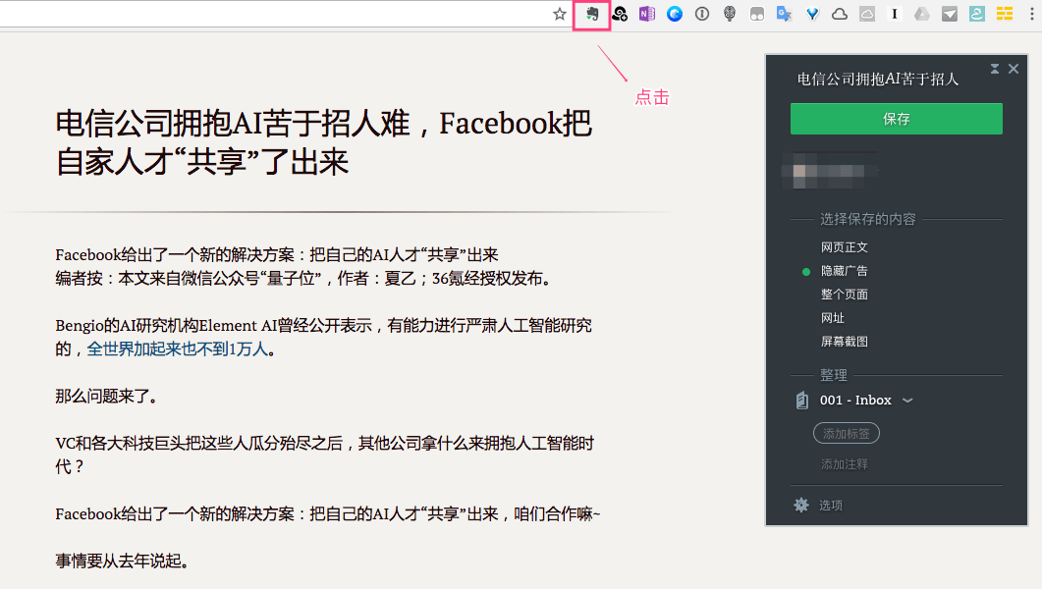Choose 屏幕截图 as clip content
This screenshot has height=589, width=1042.
click(x=844, y=342)
